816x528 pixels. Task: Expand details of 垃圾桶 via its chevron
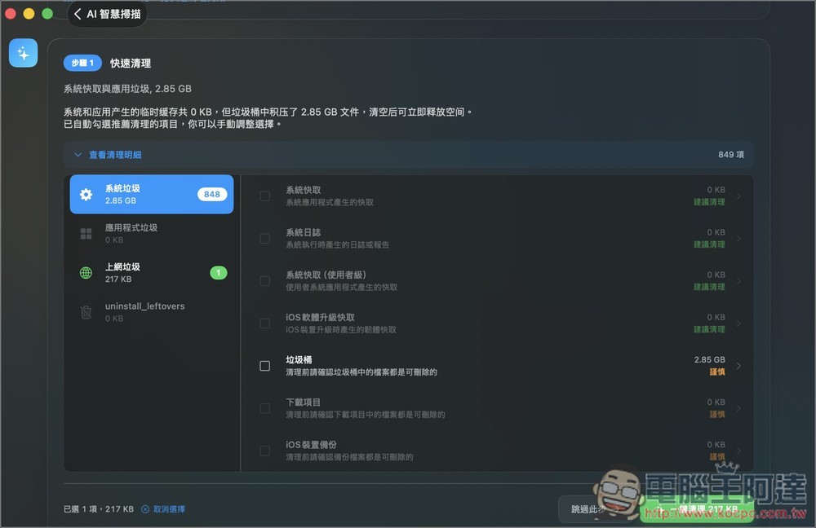(739, 366)
